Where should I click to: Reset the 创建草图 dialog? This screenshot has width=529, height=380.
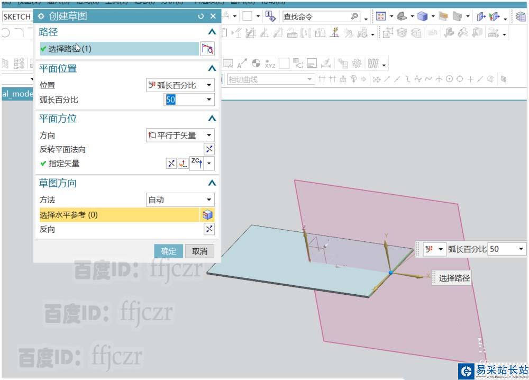click(200, 16)
